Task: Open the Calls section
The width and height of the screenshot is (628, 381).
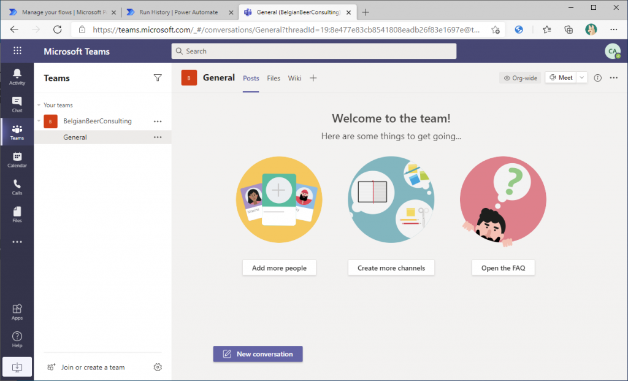Action: (17, 187)
